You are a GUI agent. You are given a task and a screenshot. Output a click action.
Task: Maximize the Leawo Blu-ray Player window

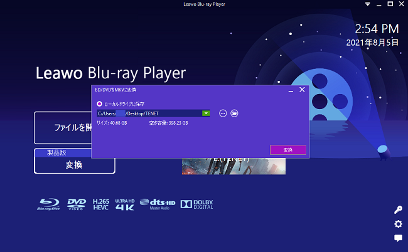coord(390,4)
